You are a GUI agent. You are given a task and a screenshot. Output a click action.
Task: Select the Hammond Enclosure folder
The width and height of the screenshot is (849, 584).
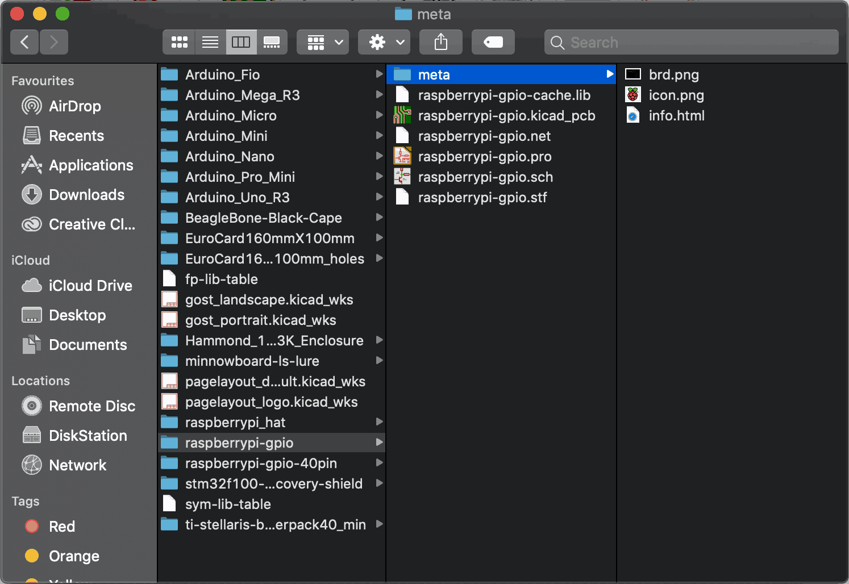tap(272, 340)
